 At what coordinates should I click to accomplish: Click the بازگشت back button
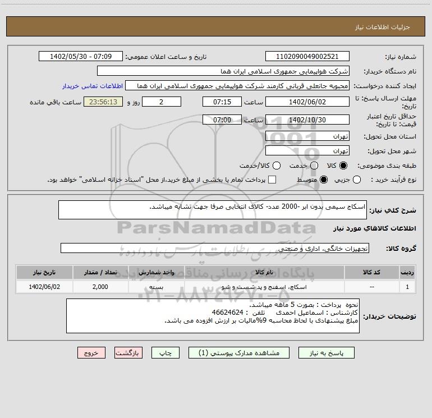coord(128,353)
